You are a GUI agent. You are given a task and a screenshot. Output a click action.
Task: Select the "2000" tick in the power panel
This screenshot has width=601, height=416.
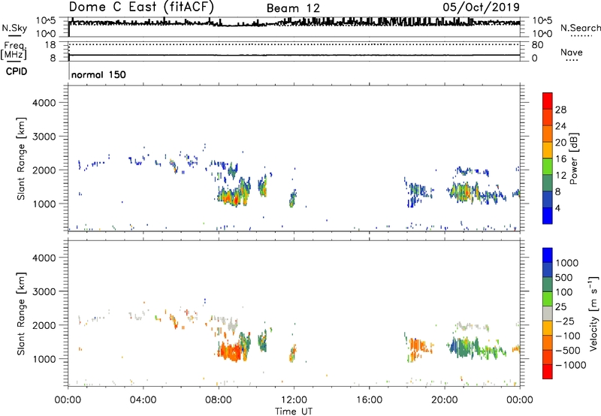44,170
